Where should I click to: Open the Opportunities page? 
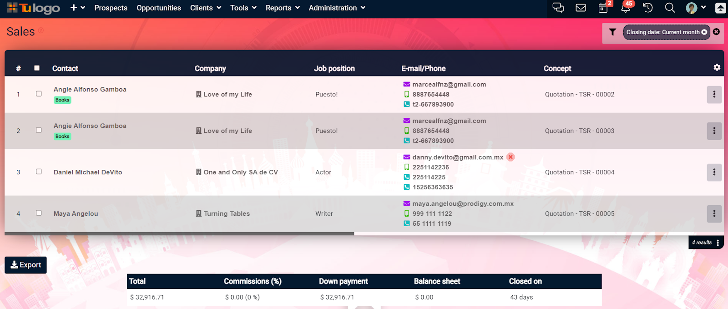pos(159,8)
